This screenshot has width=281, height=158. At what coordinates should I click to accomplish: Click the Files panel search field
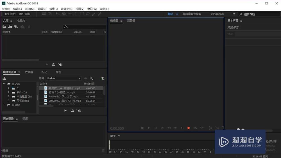click(x=84, y=27)
